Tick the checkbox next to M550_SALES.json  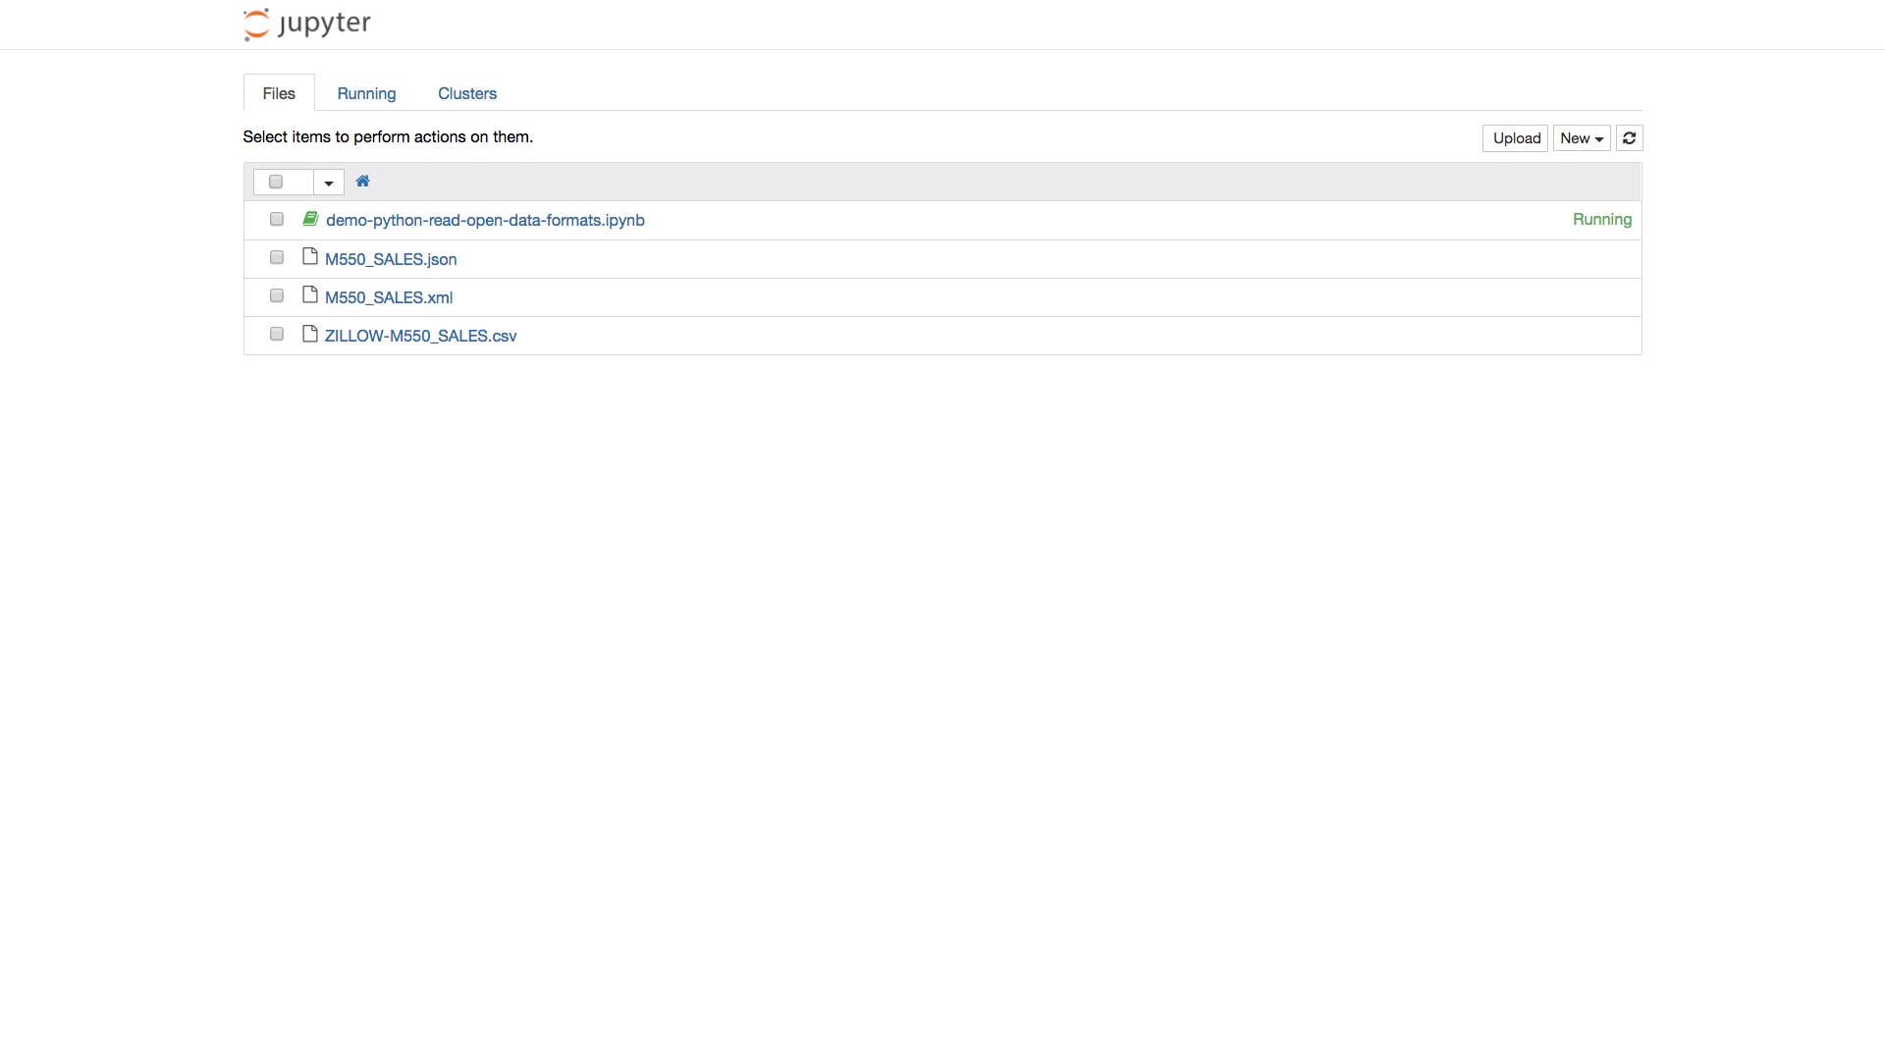277,257
